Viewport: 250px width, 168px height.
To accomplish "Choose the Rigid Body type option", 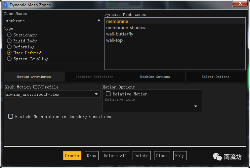I will coord(9,41).
